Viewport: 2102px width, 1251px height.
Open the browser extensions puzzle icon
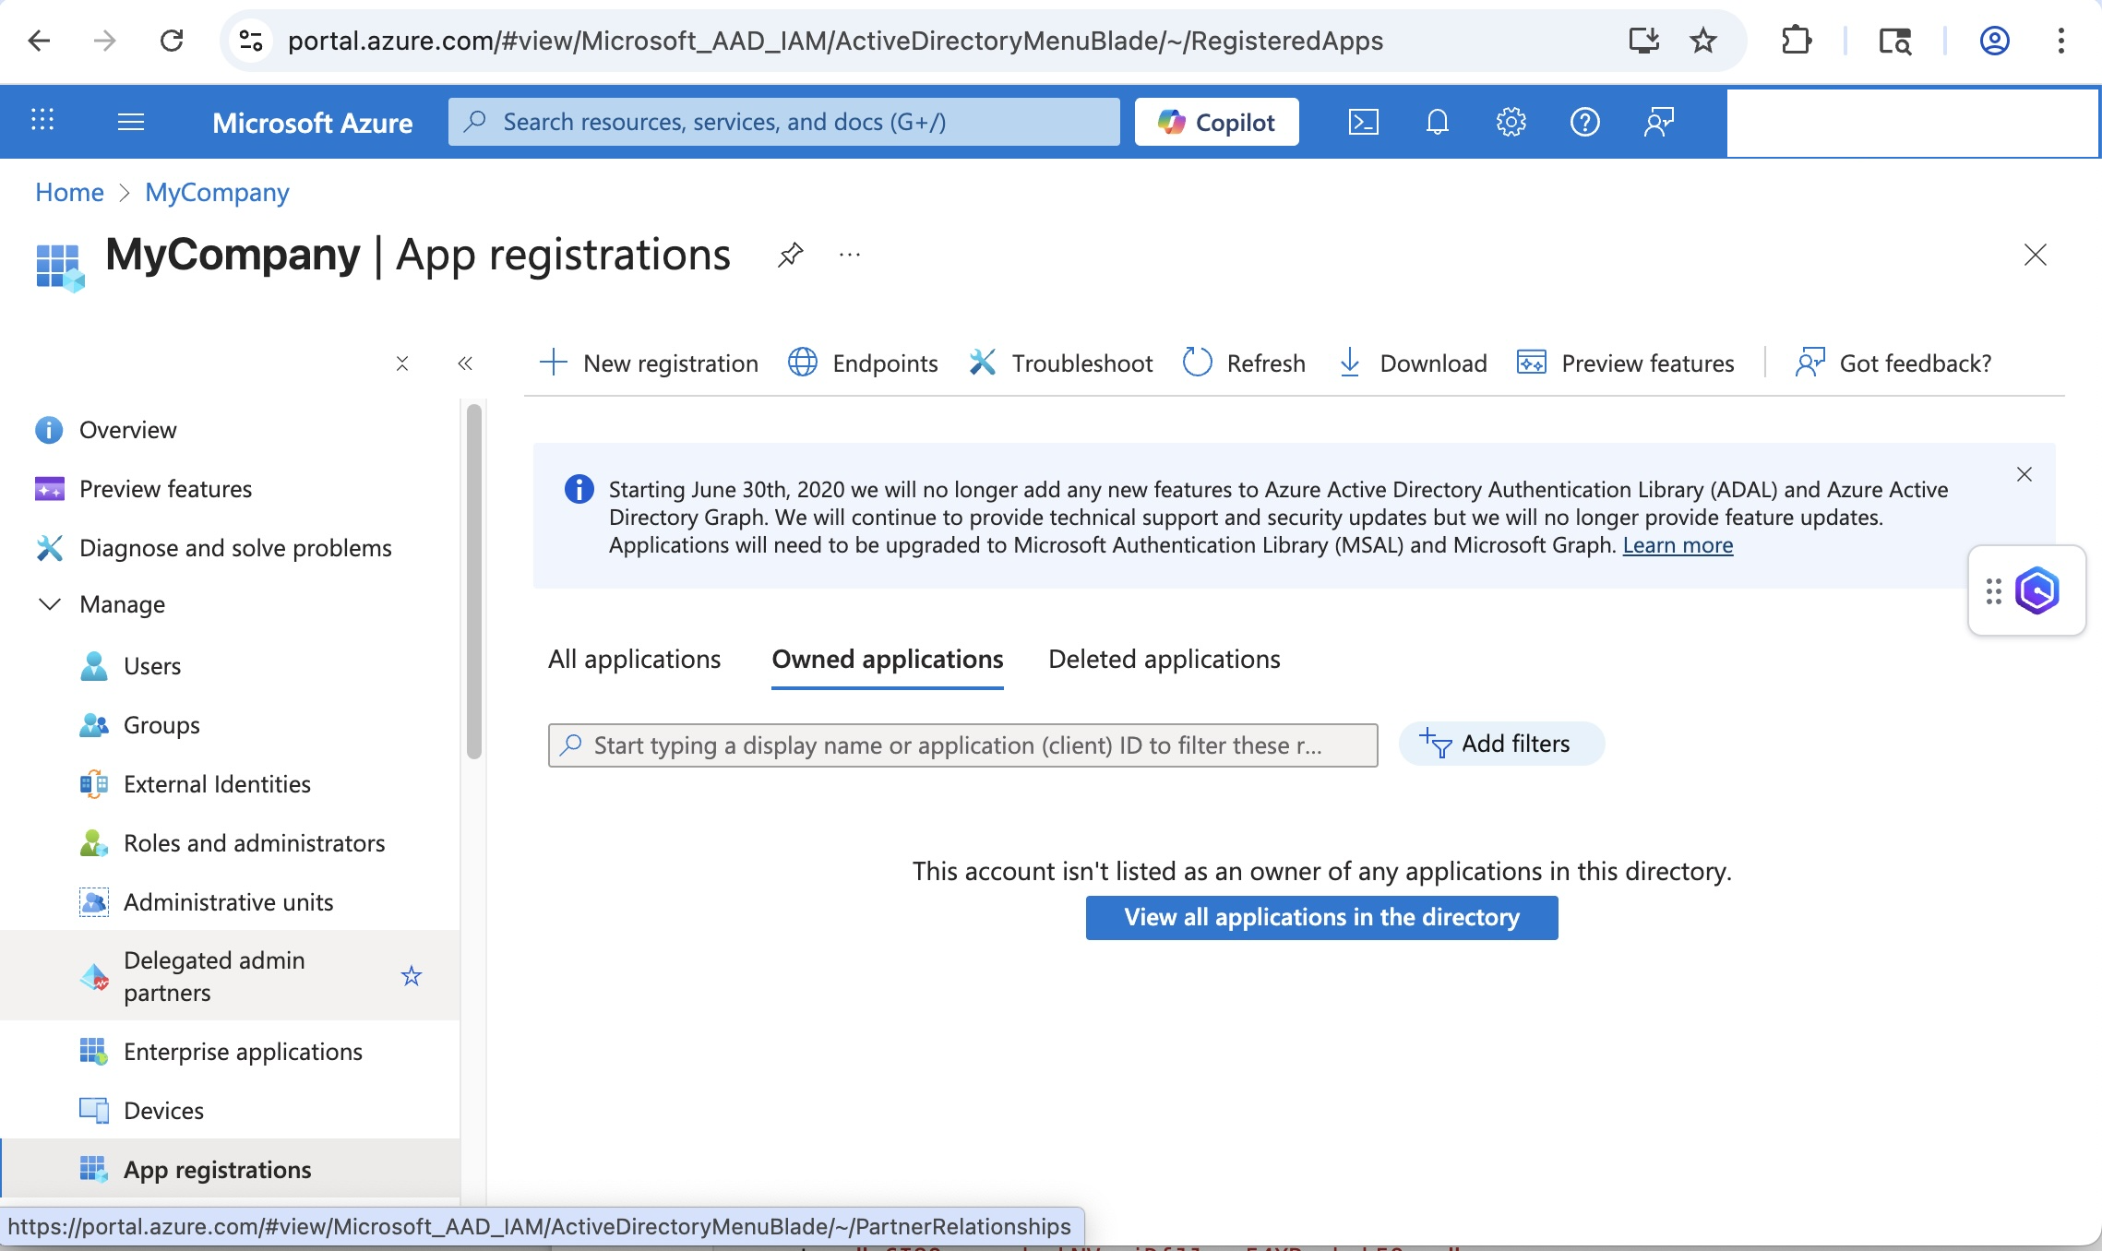pyautogui.click(x=1796, y=41)
